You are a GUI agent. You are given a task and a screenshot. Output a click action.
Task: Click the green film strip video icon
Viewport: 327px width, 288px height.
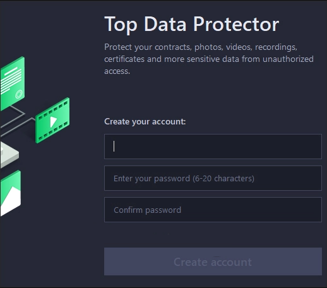pyautogui.click(x=52, y=121)
